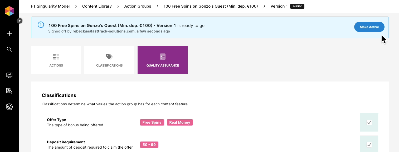Open search from the magnifier sidebar icon
Image resolution: width=399 pixels, height=152 pixels.
pos(9,49)
